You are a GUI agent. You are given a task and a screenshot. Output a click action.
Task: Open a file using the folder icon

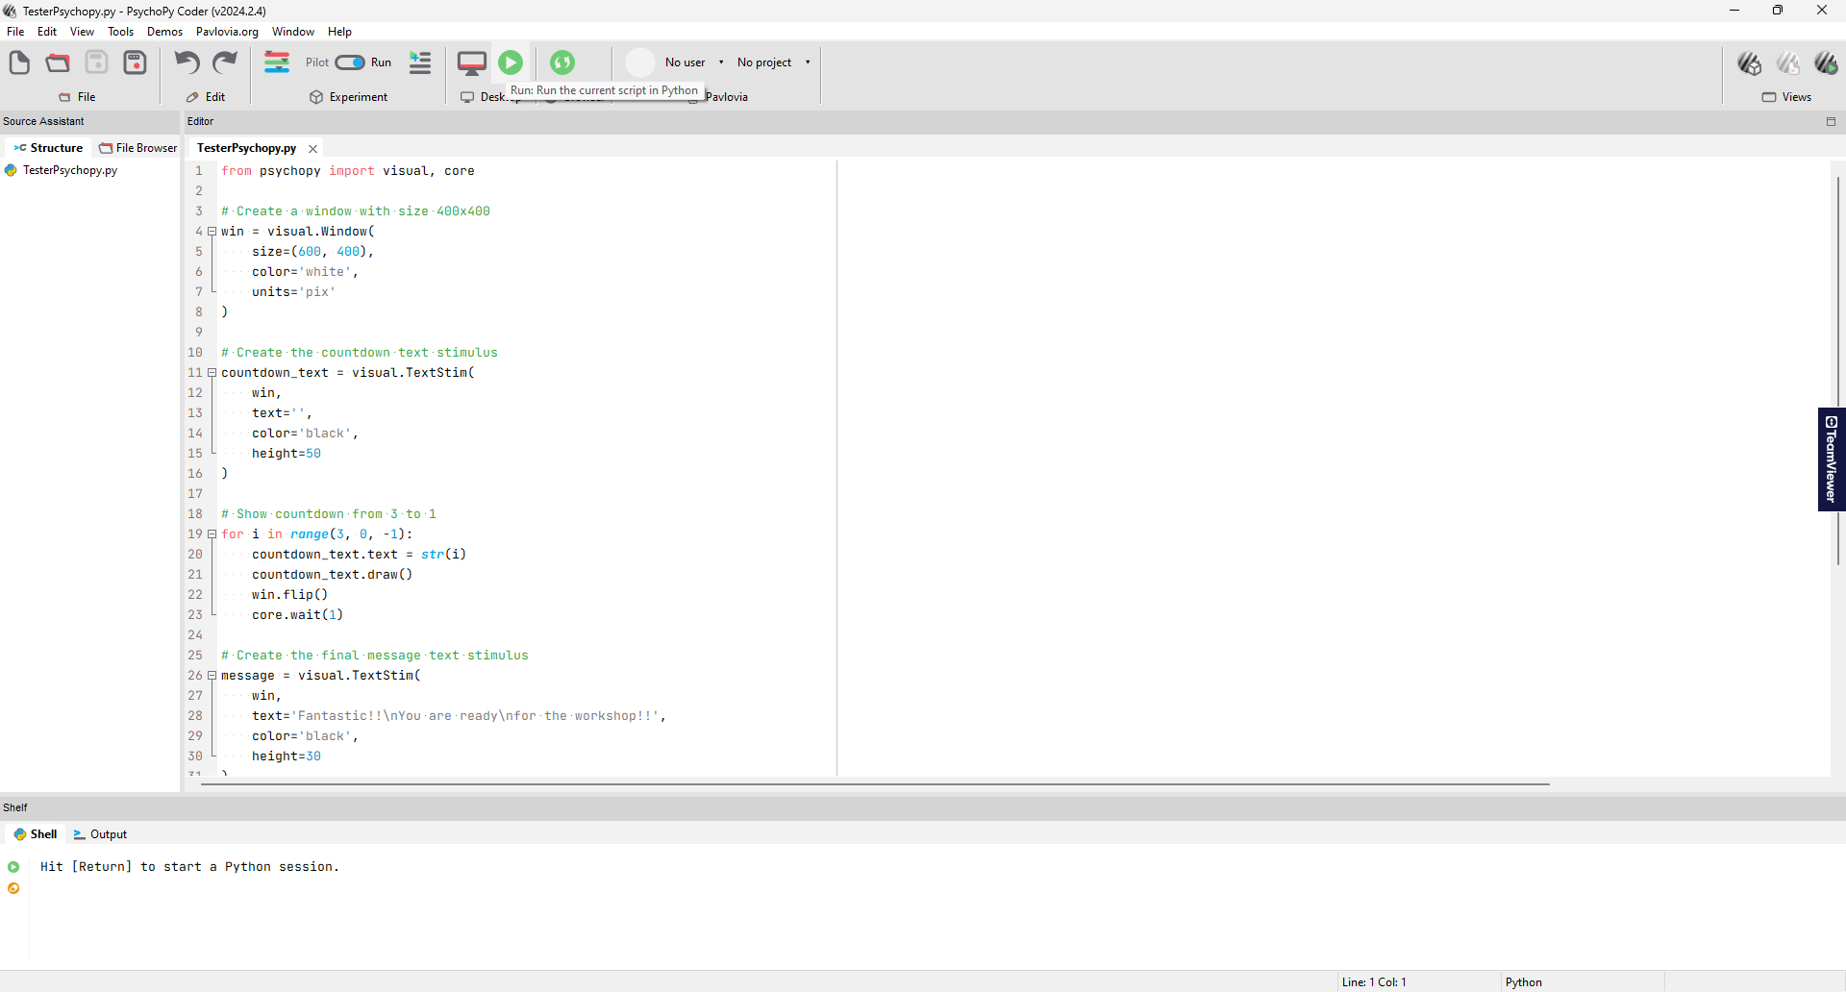(58, 63)
